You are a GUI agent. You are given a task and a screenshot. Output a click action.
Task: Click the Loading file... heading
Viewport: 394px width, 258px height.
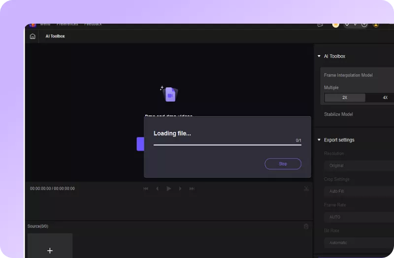[172, 133]
